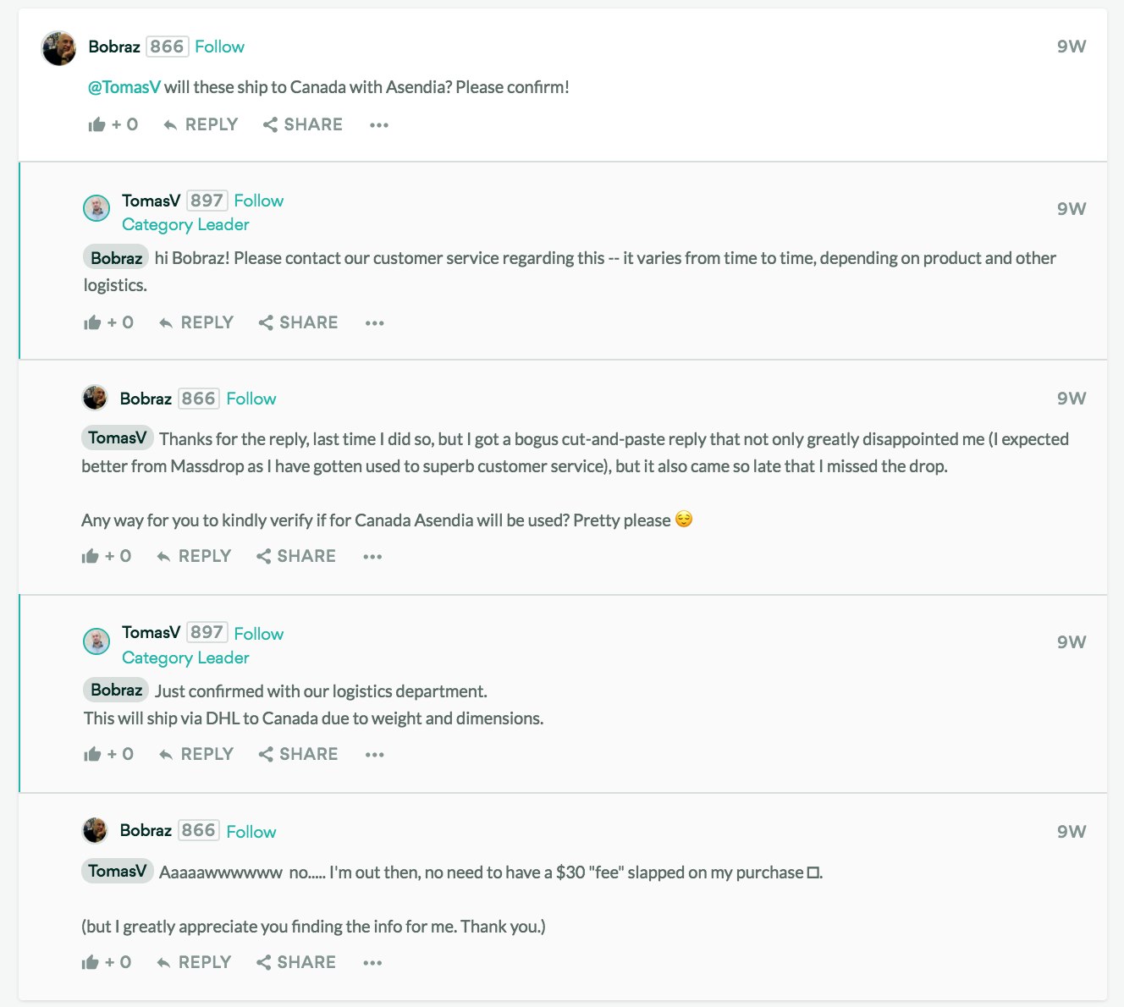This screenshot has width=1124, height=1007.
Task: Open more options on TomasV's DHL comment
Action: pos(375,755)
